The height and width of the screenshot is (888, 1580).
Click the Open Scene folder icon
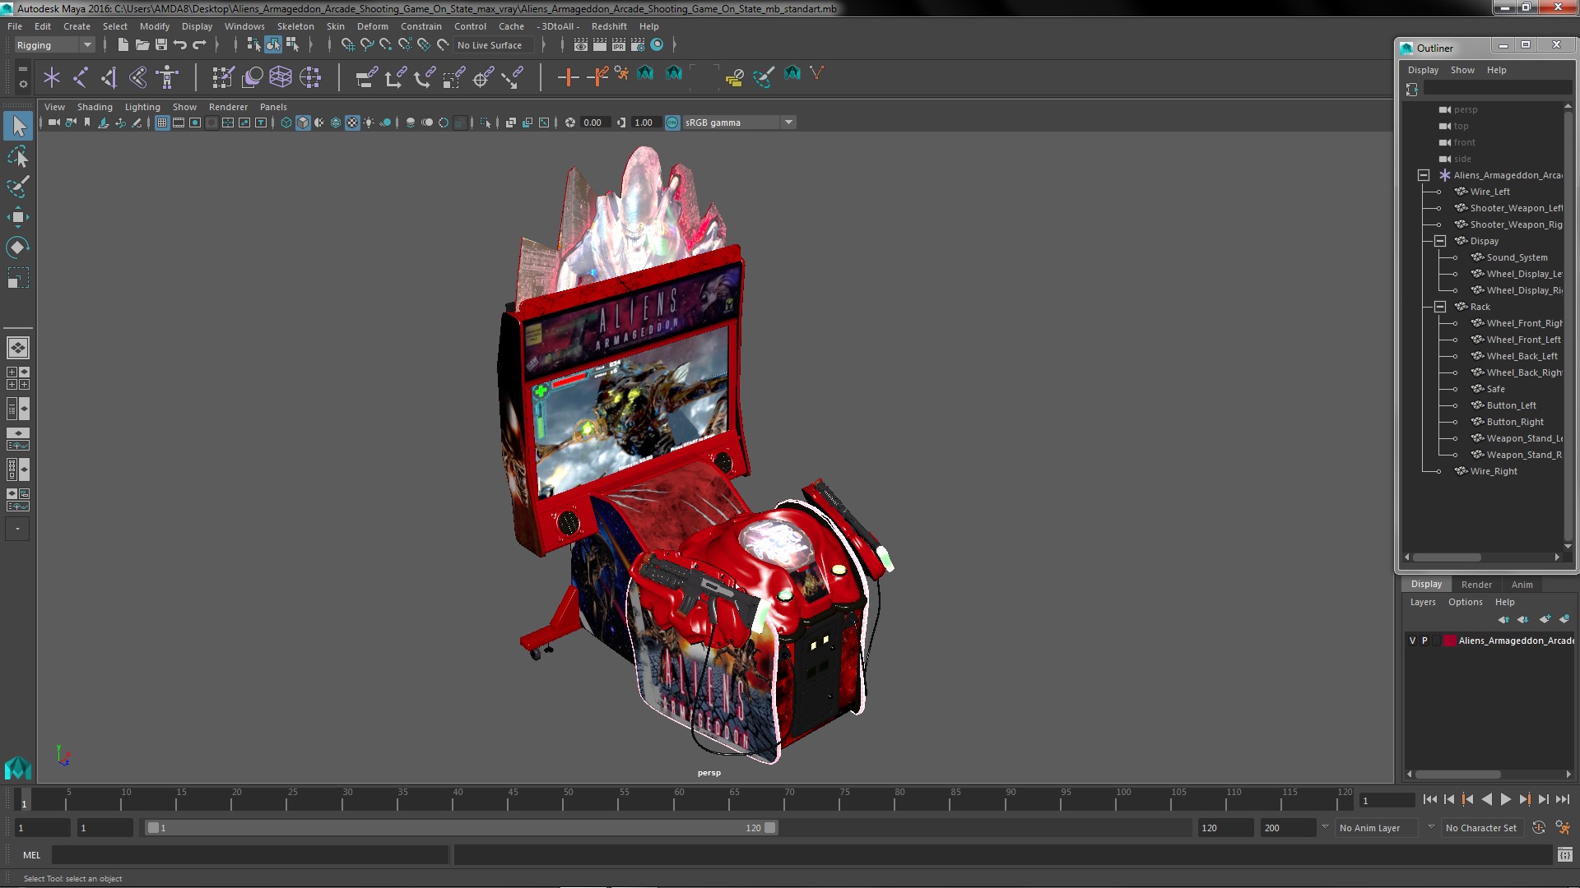click(x=142, y=45)
